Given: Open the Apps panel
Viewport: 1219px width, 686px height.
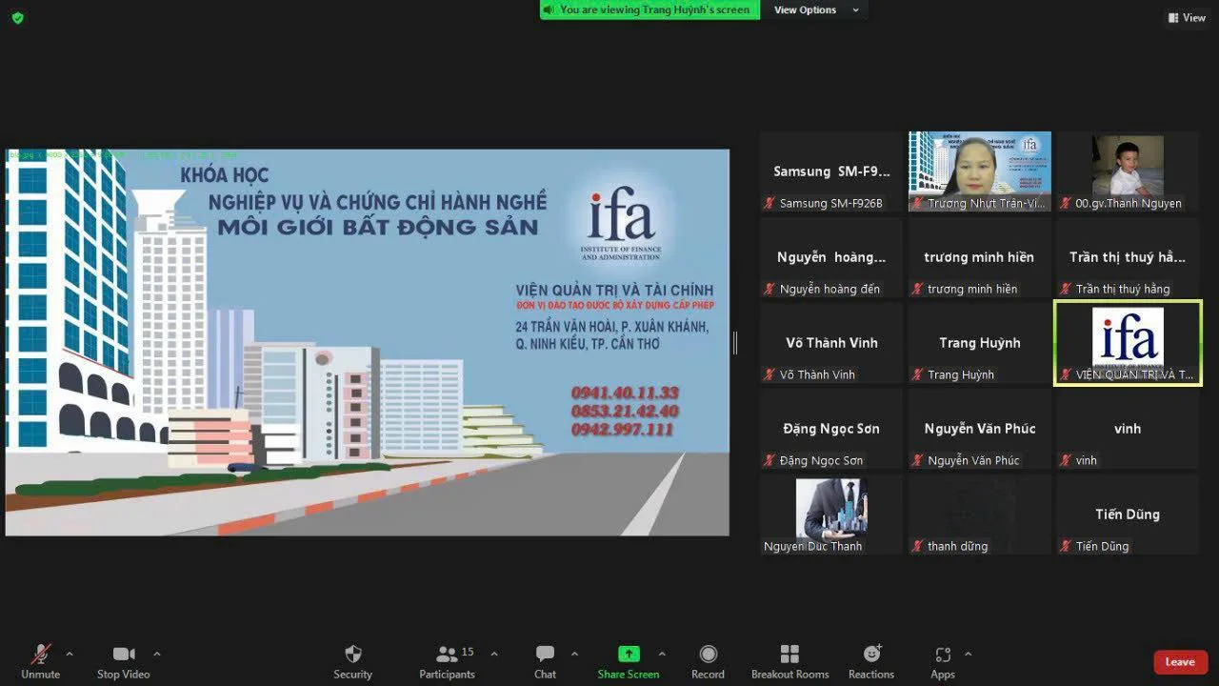Looking at the screenshot, I should (x=943, y=661).
